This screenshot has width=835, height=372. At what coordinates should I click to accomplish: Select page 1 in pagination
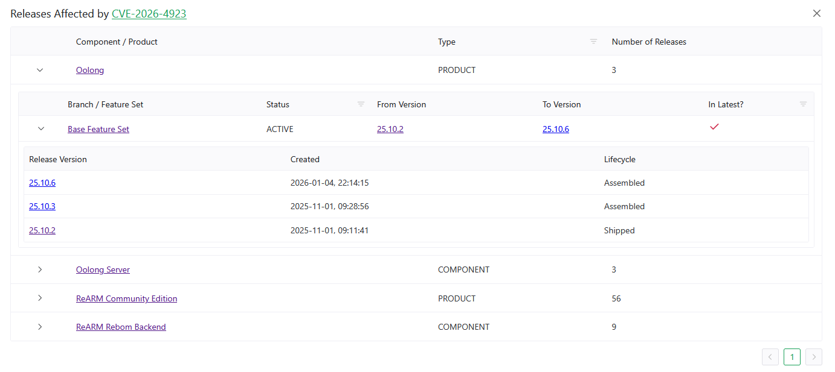792,357
